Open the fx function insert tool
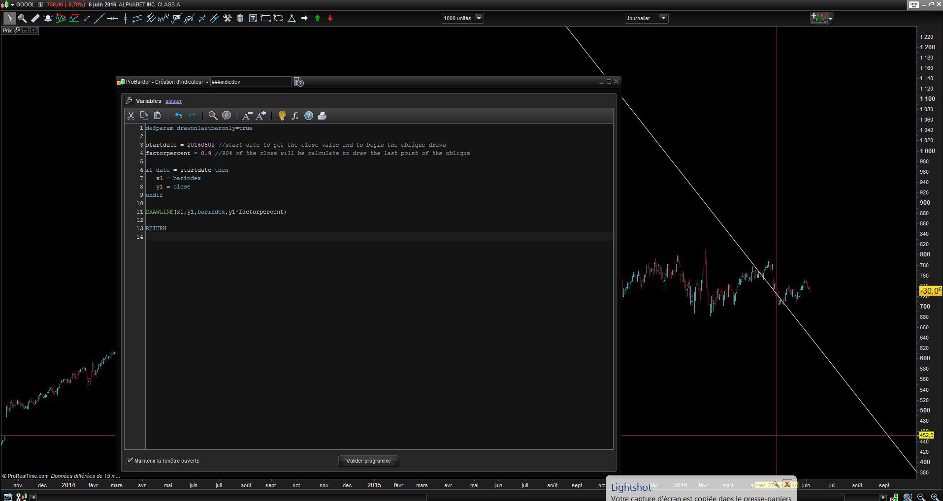943x501 pixels. tap(295, 116)
